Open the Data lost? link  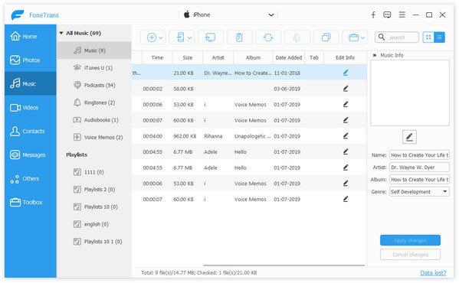pyautogui.click(x=433, y=273)
